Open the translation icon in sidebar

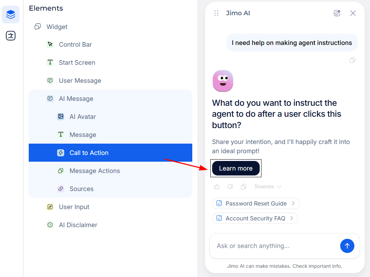coord(11,36)
